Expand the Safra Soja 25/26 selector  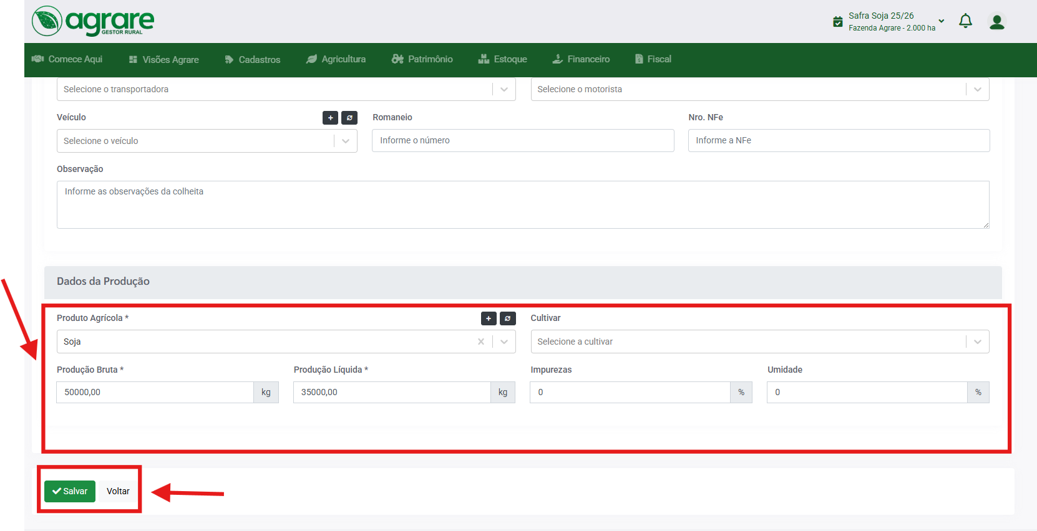tap(941, 21)
